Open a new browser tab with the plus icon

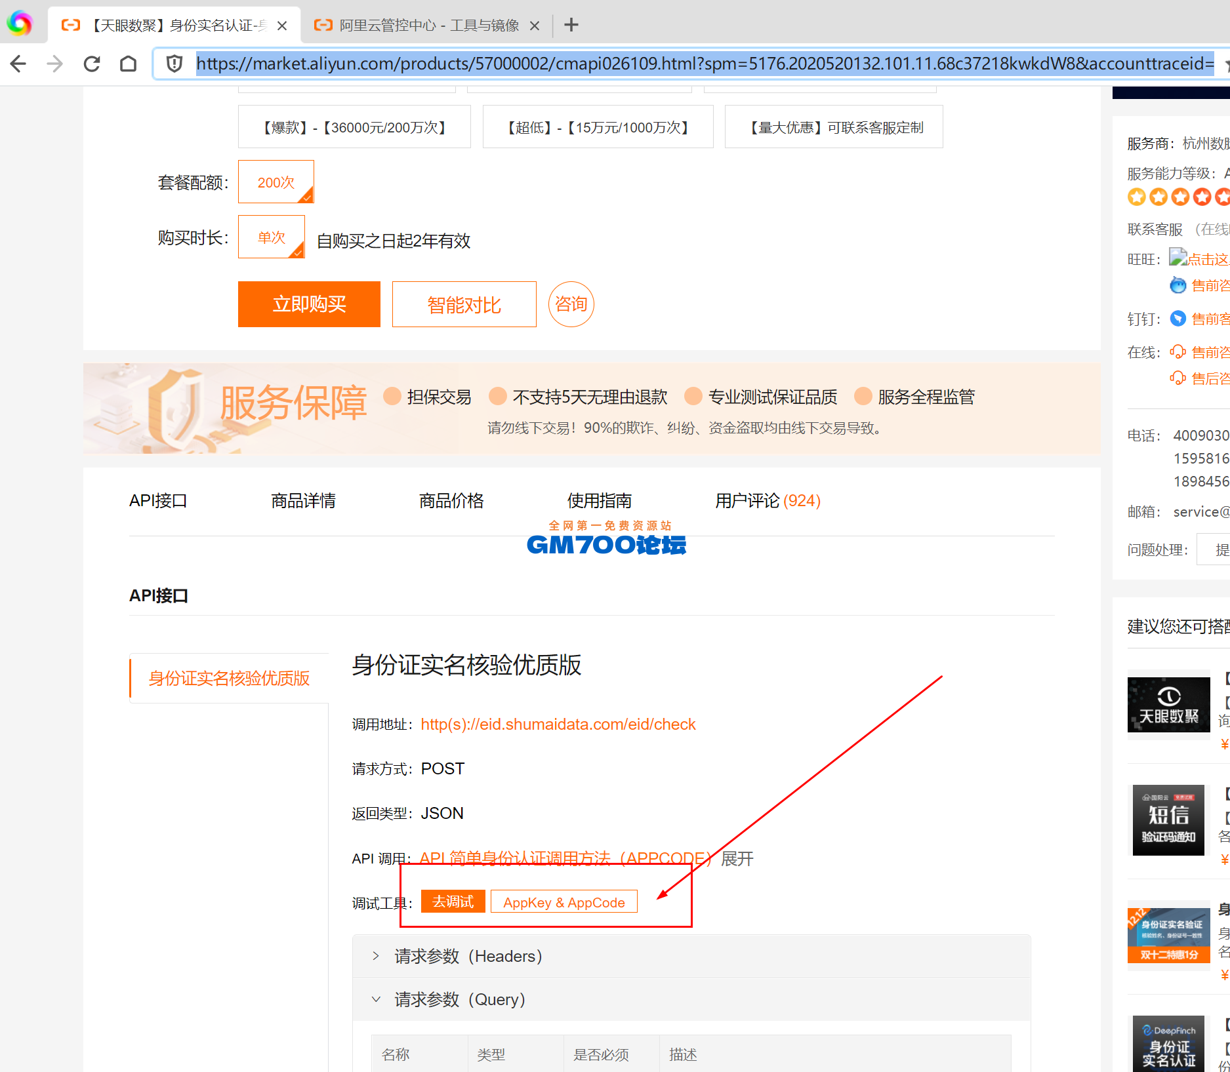[570, 25]
